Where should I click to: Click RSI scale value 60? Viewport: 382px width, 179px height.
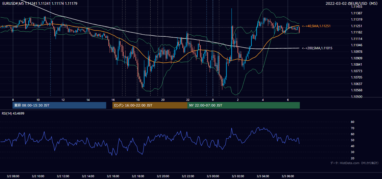tap(352, 134)
